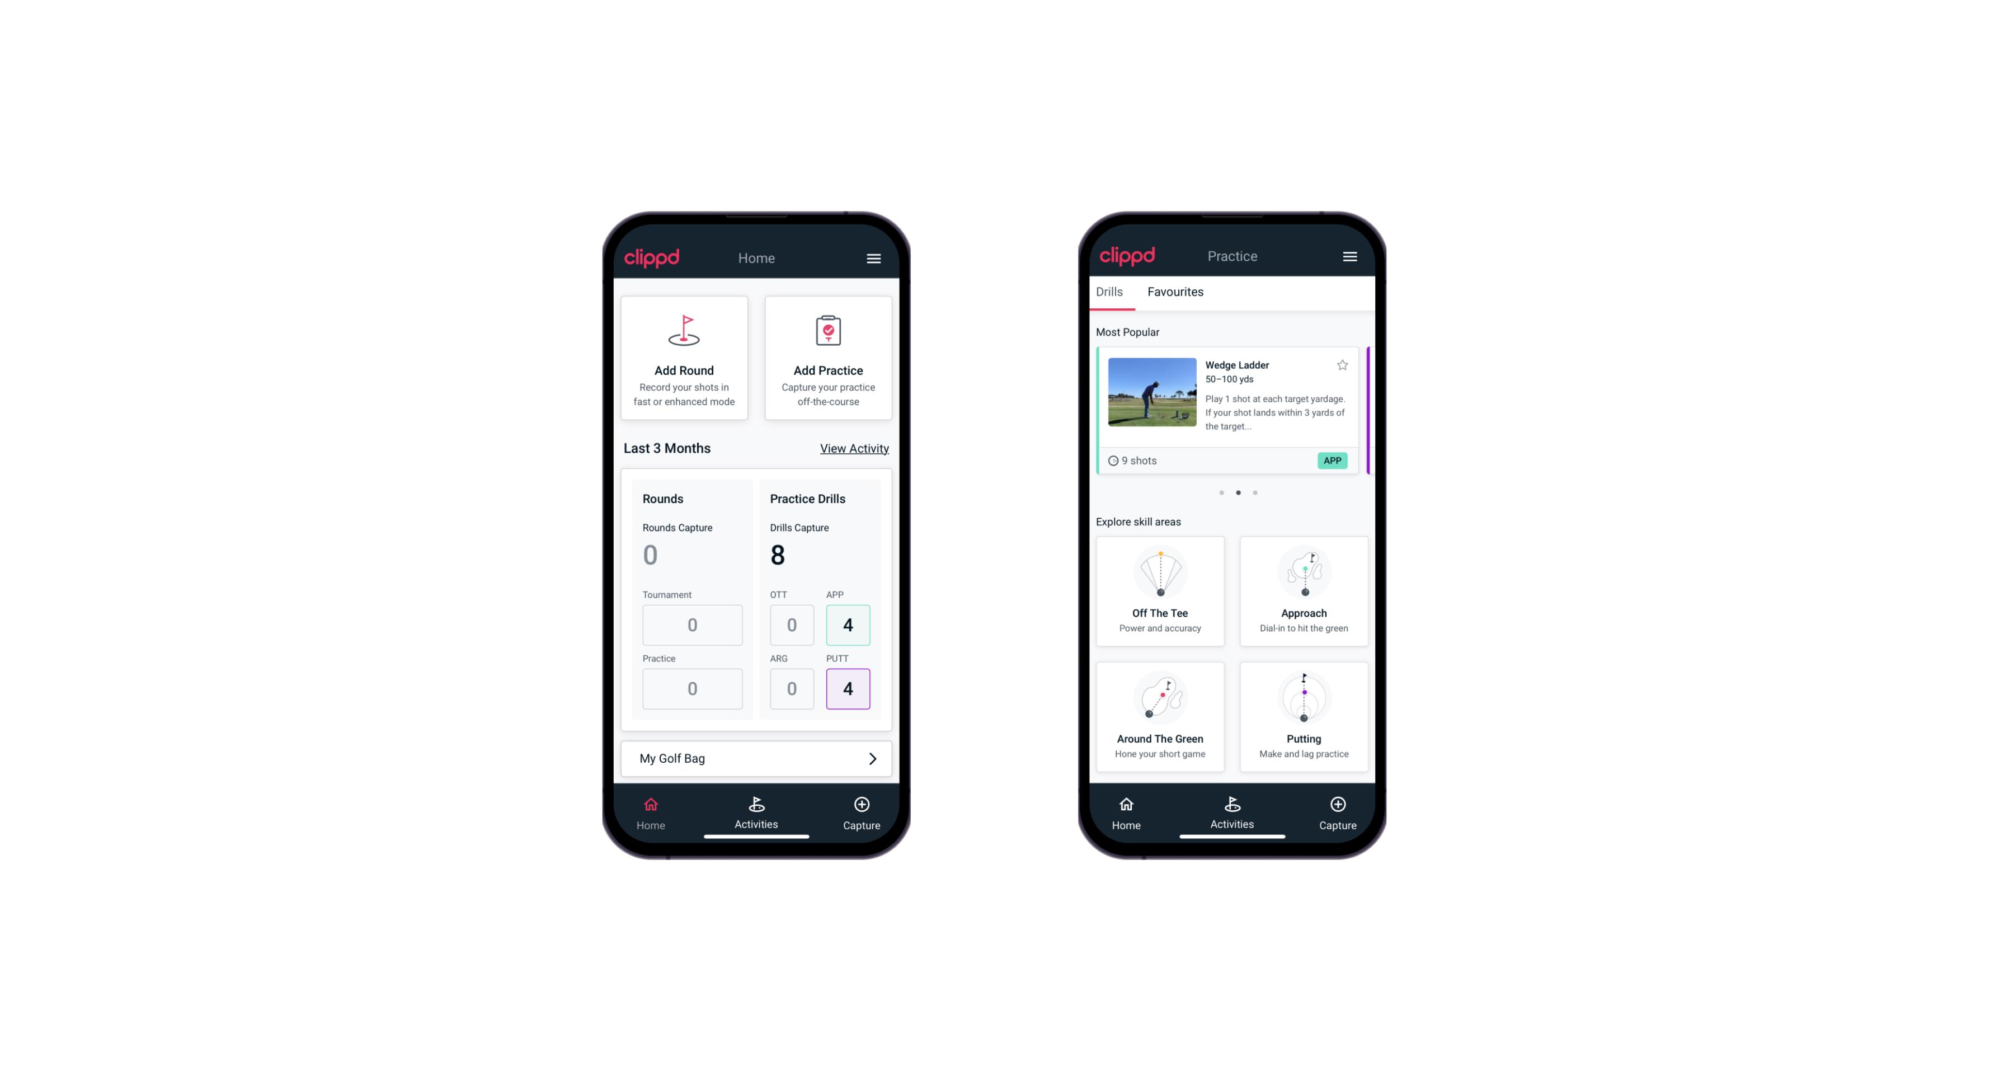Select the Drills tab in Practice screen
The image size is (1990, 1071).
1108,292
